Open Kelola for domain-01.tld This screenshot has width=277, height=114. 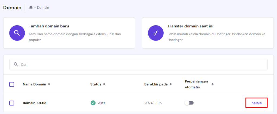[x=256, y=103]
